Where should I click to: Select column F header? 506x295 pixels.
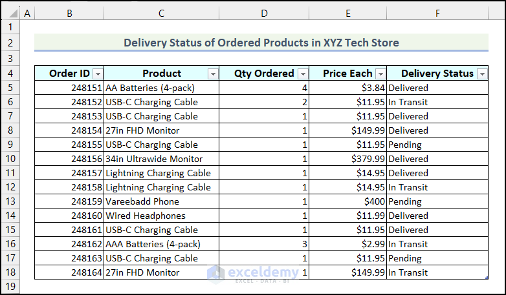438,13
